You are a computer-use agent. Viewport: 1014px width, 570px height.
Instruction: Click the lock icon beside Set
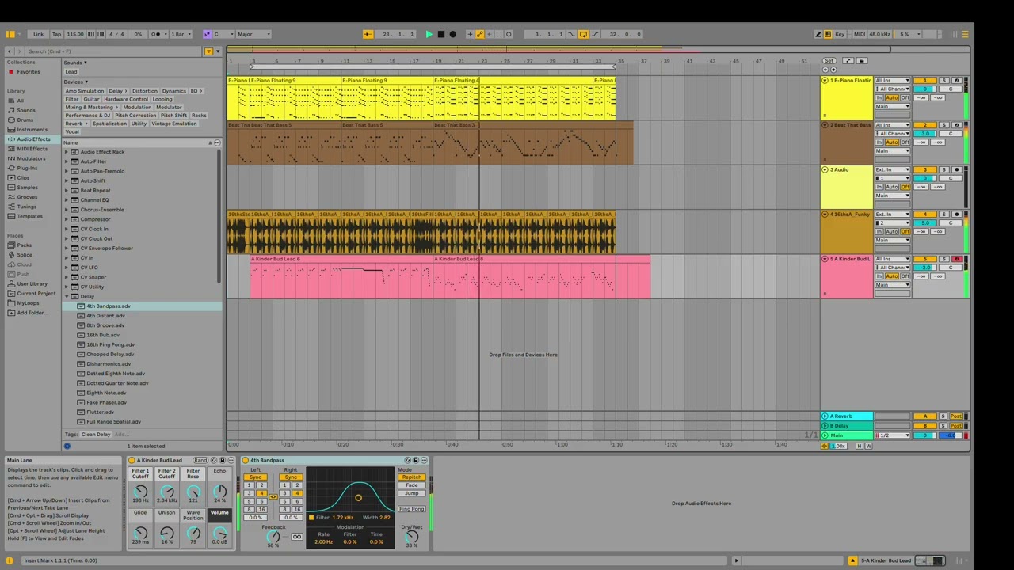[862, 61]
